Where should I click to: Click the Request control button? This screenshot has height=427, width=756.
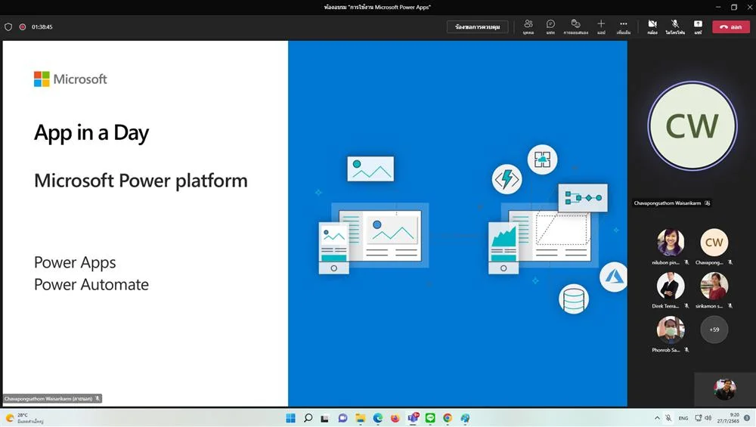click(x=477, y=27)
